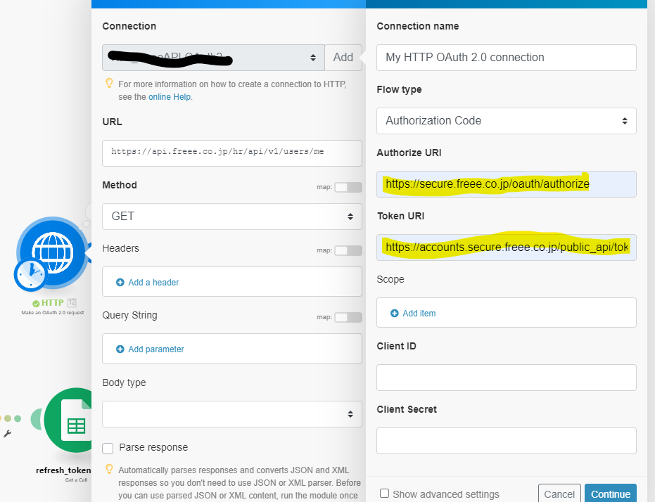Screen dimensions: 655x502
Task: Click the Add connection button
Action: [x=343, y=58]
